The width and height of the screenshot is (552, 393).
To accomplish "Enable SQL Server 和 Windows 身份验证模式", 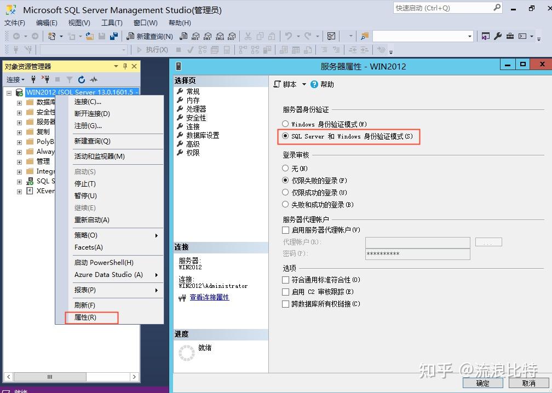I will (x=285, y=137).
